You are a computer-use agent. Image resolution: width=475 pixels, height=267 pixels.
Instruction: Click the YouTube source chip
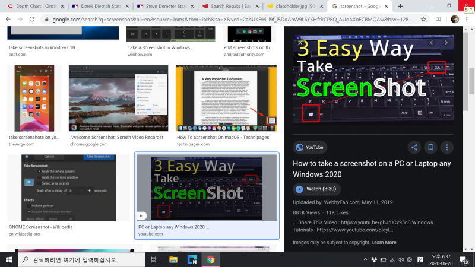tap(309, 147)
